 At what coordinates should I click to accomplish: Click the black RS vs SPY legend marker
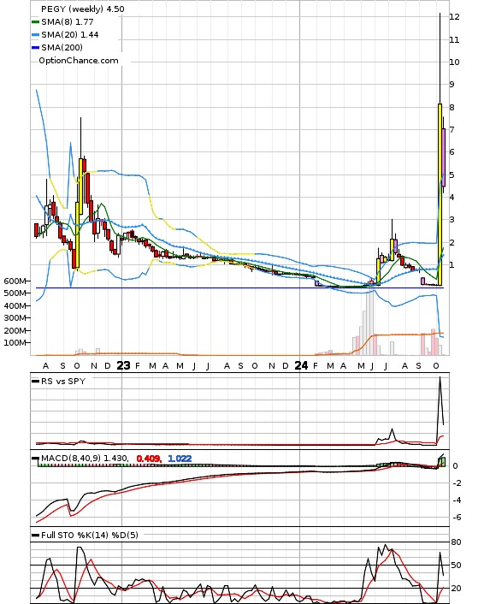(35, 382)
